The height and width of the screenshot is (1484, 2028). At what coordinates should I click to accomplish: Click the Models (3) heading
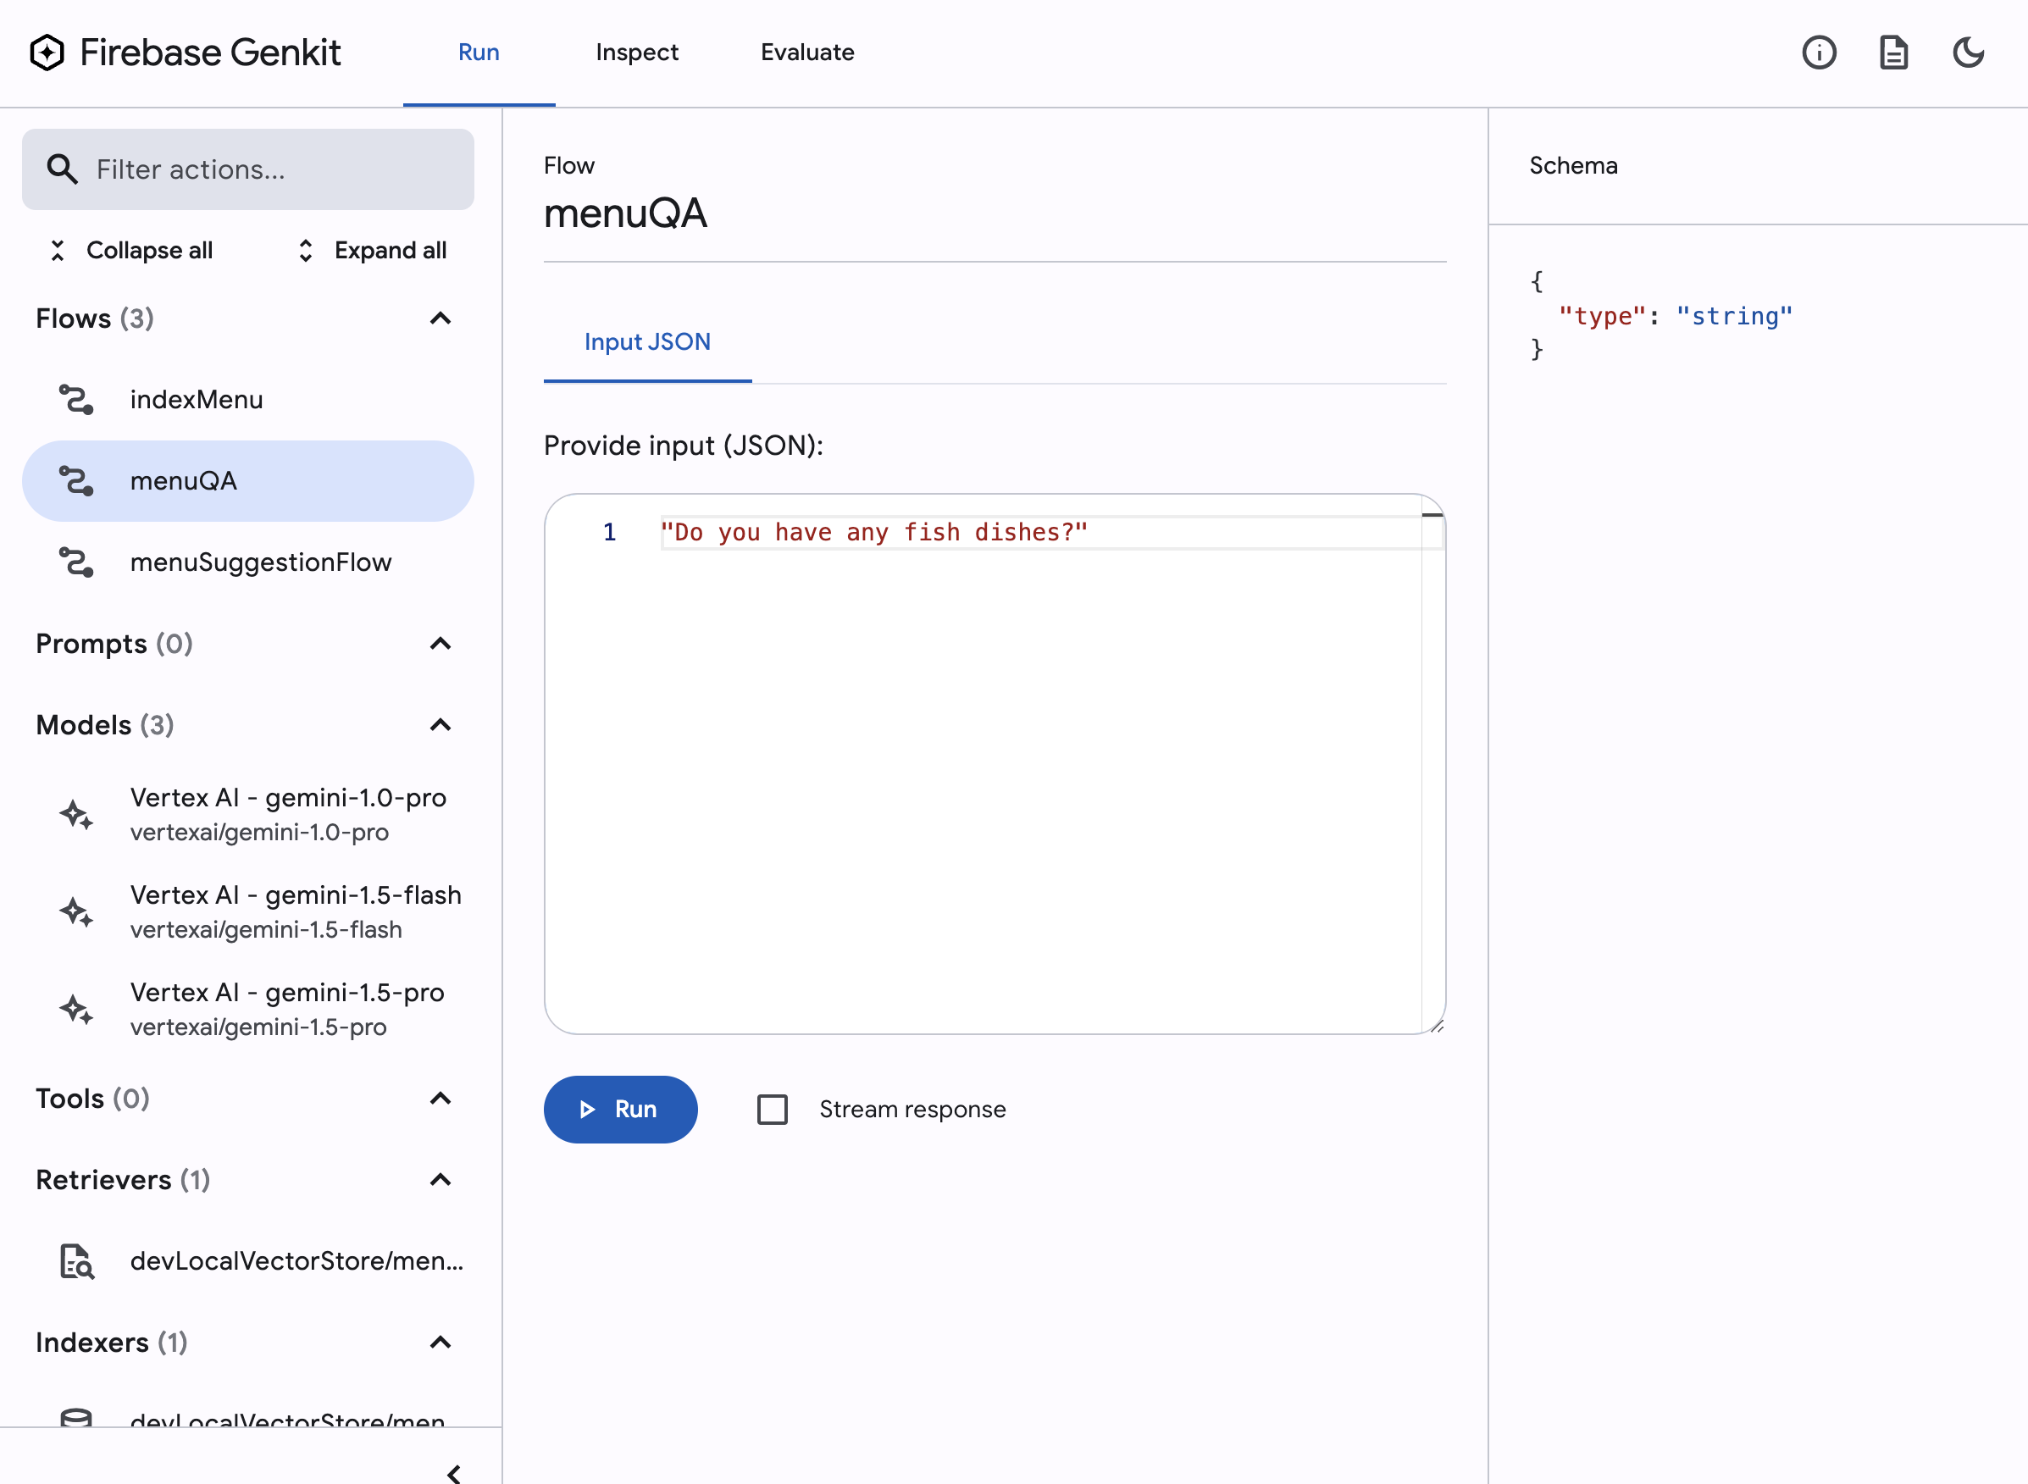(105, 725)
